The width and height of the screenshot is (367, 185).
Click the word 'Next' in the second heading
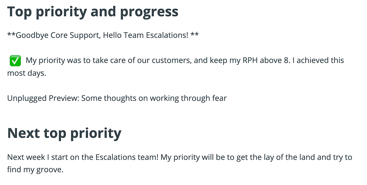[24, 133]
